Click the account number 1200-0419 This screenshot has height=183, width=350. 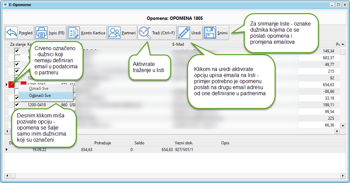(37, 105)
